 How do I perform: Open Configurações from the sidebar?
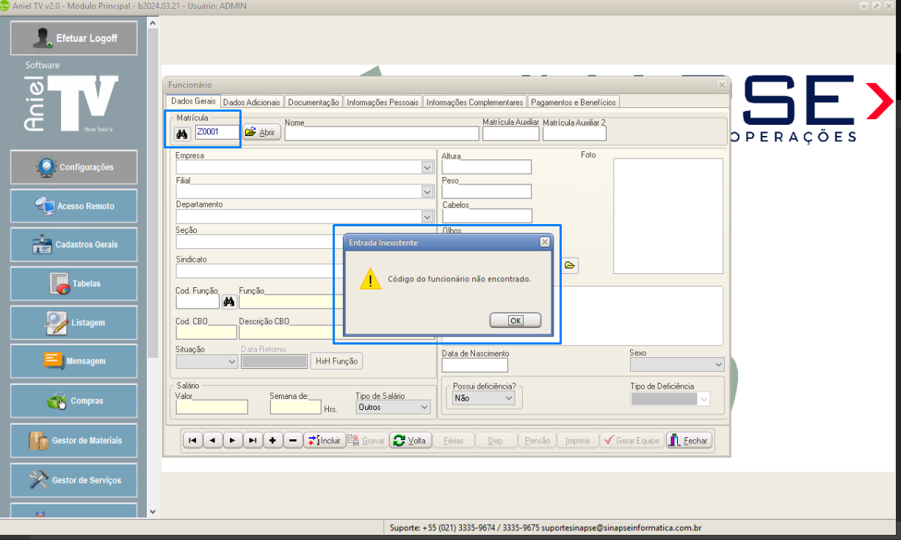coord(73,168)
